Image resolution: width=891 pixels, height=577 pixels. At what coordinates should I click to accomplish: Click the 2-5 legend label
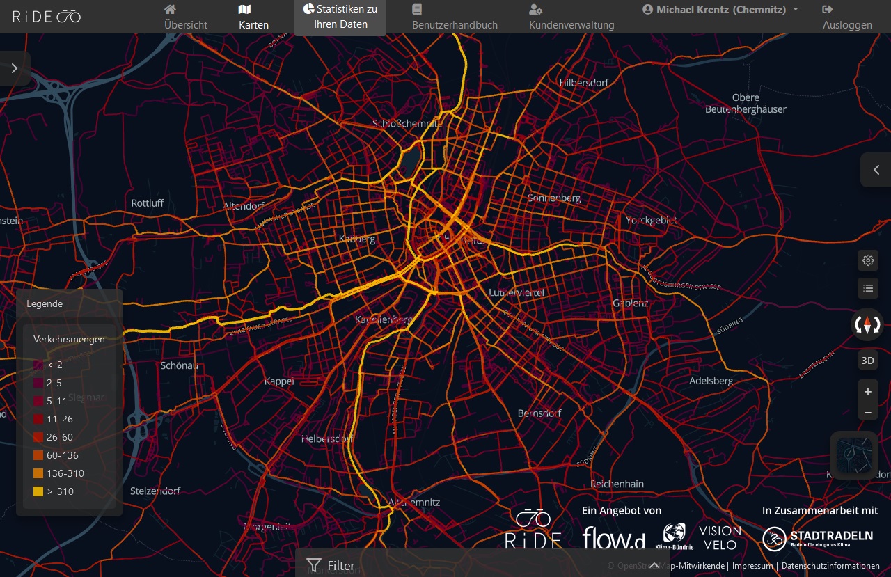(x=54, y=383)
